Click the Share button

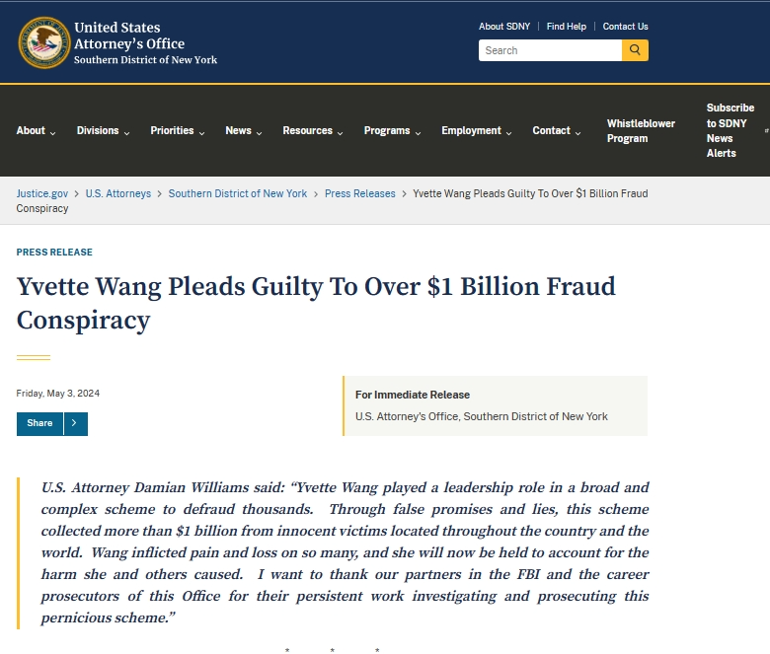pos(39,423)
